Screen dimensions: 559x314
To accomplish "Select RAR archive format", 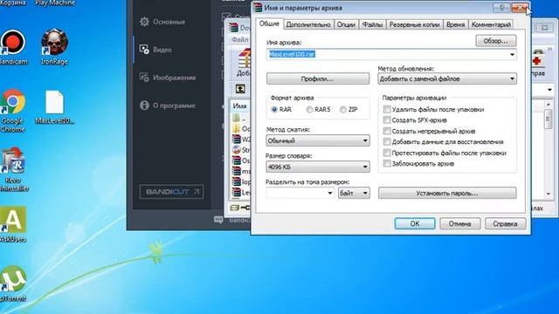I will 274,110.
